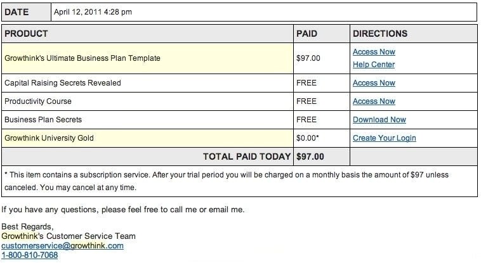
Task: Open the Create Your Login link
Action: pos(385,138)
